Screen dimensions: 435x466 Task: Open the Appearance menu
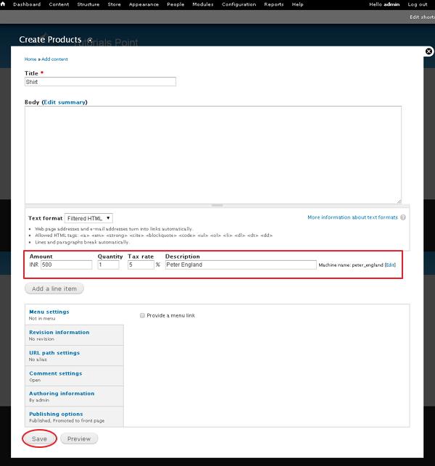144,4
